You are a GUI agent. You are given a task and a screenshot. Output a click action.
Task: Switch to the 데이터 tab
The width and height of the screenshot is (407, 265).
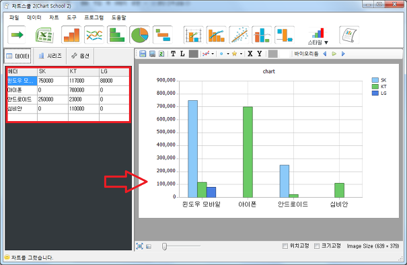pos(17,56)
